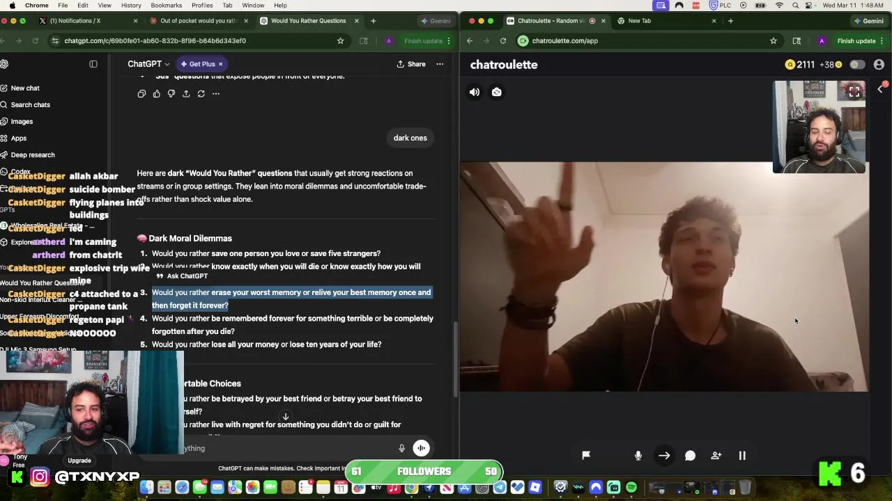The height and width of the screenshot is (501, 892).
Task: Bookmark the chatroulette.com page with star
Action: tap(773, 41)
